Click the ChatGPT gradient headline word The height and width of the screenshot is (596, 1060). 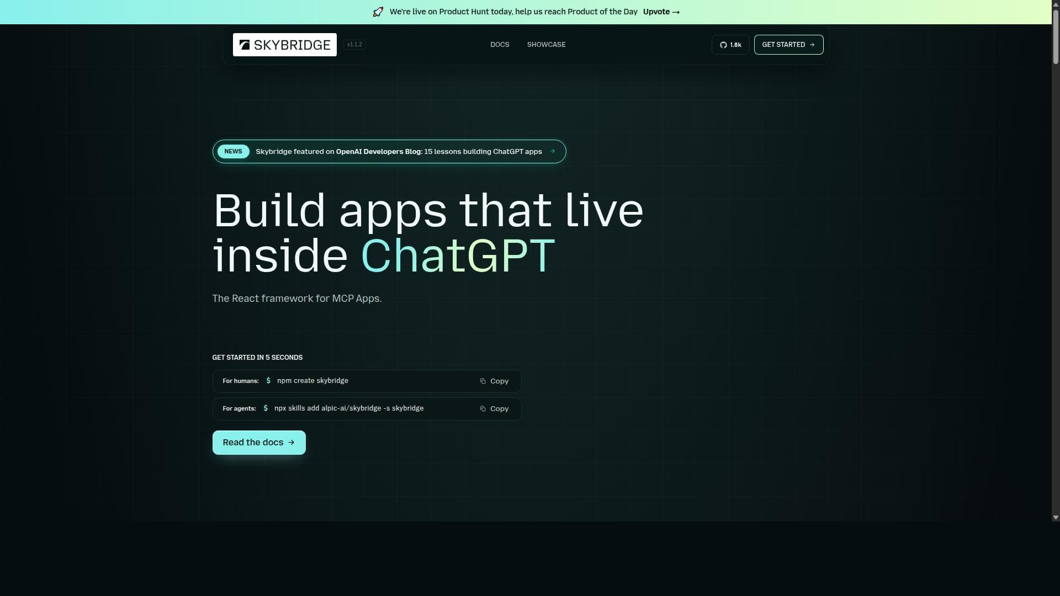tap(458, 256)
